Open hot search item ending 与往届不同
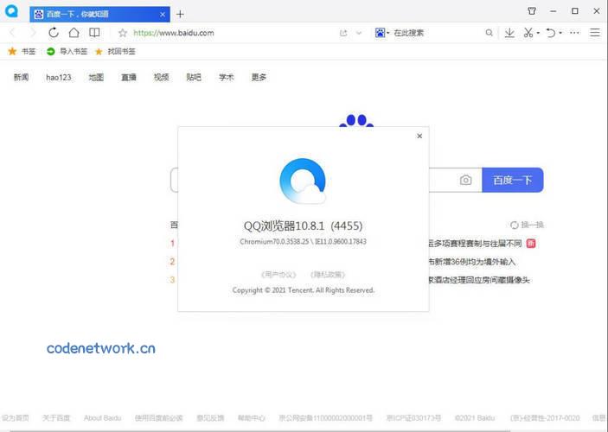 click(475, 244)
